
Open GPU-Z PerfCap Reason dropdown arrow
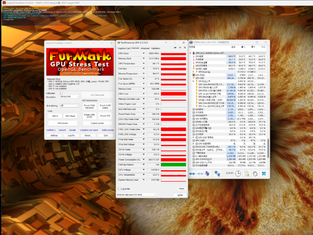point(143,165)
